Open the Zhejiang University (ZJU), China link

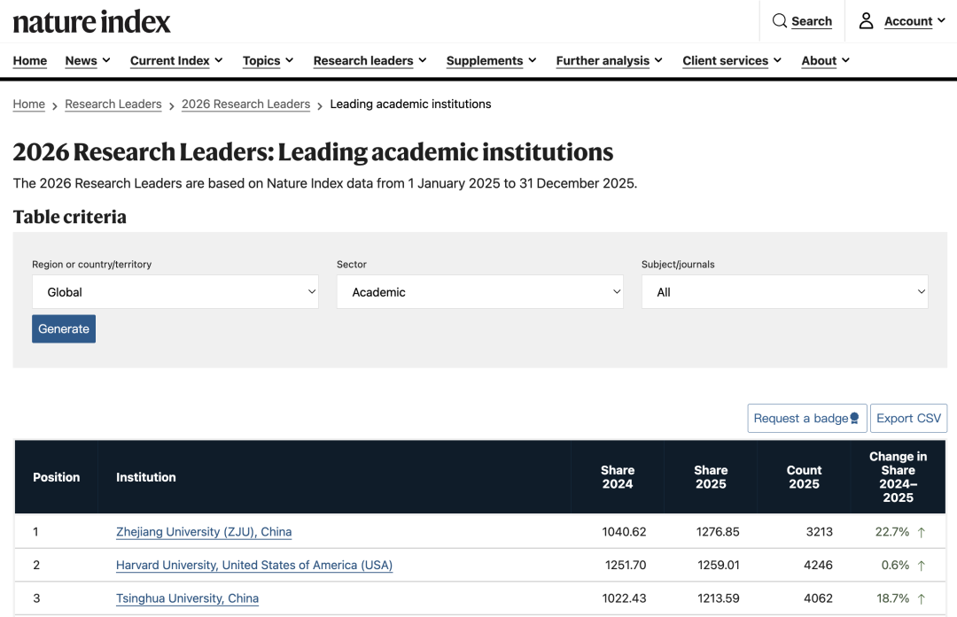[x=204, y=532]
